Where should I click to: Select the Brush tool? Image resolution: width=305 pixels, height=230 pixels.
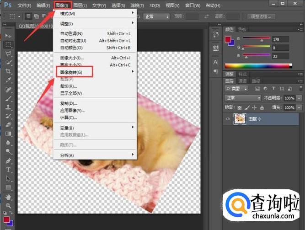point(8,98)
